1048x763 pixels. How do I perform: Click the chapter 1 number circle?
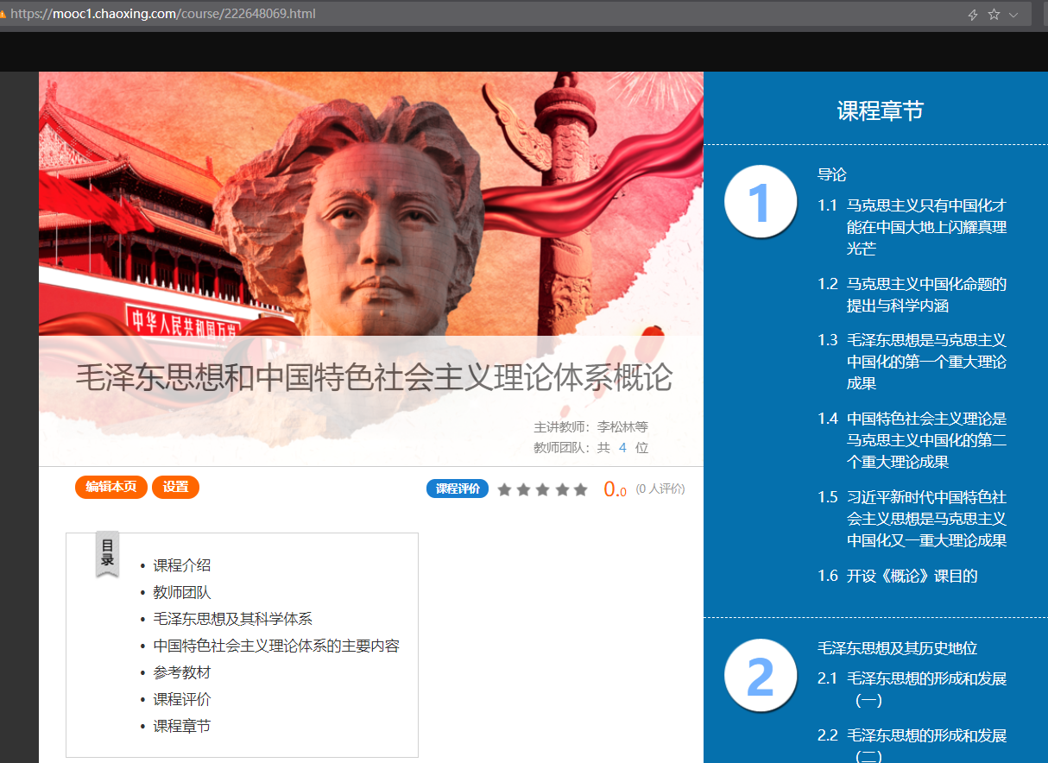[x=760, y=202]
